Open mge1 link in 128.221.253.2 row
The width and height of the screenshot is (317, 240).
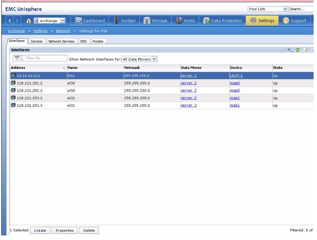(x=235, y=98)
